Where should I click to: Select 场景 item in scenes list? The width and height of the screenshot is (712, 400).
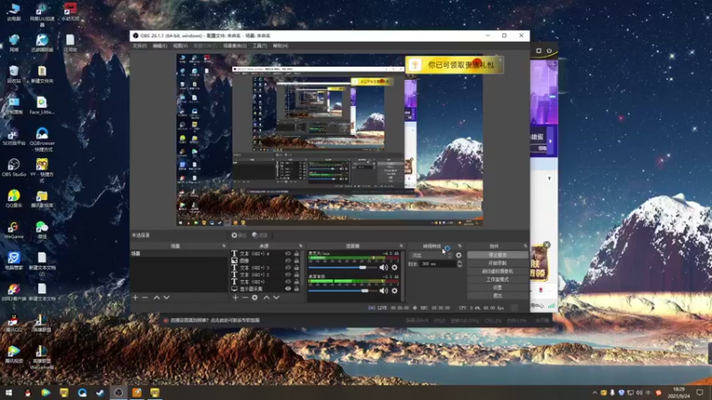pyautogui.click(x=179, y=253)
